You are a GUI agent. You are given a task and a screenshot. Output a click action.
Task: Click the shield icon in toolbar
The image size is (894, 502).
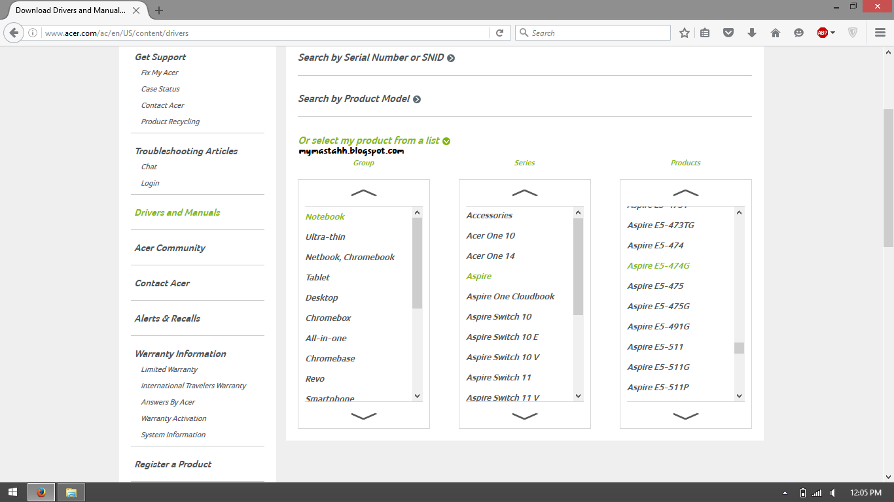(x=853, y=33)
